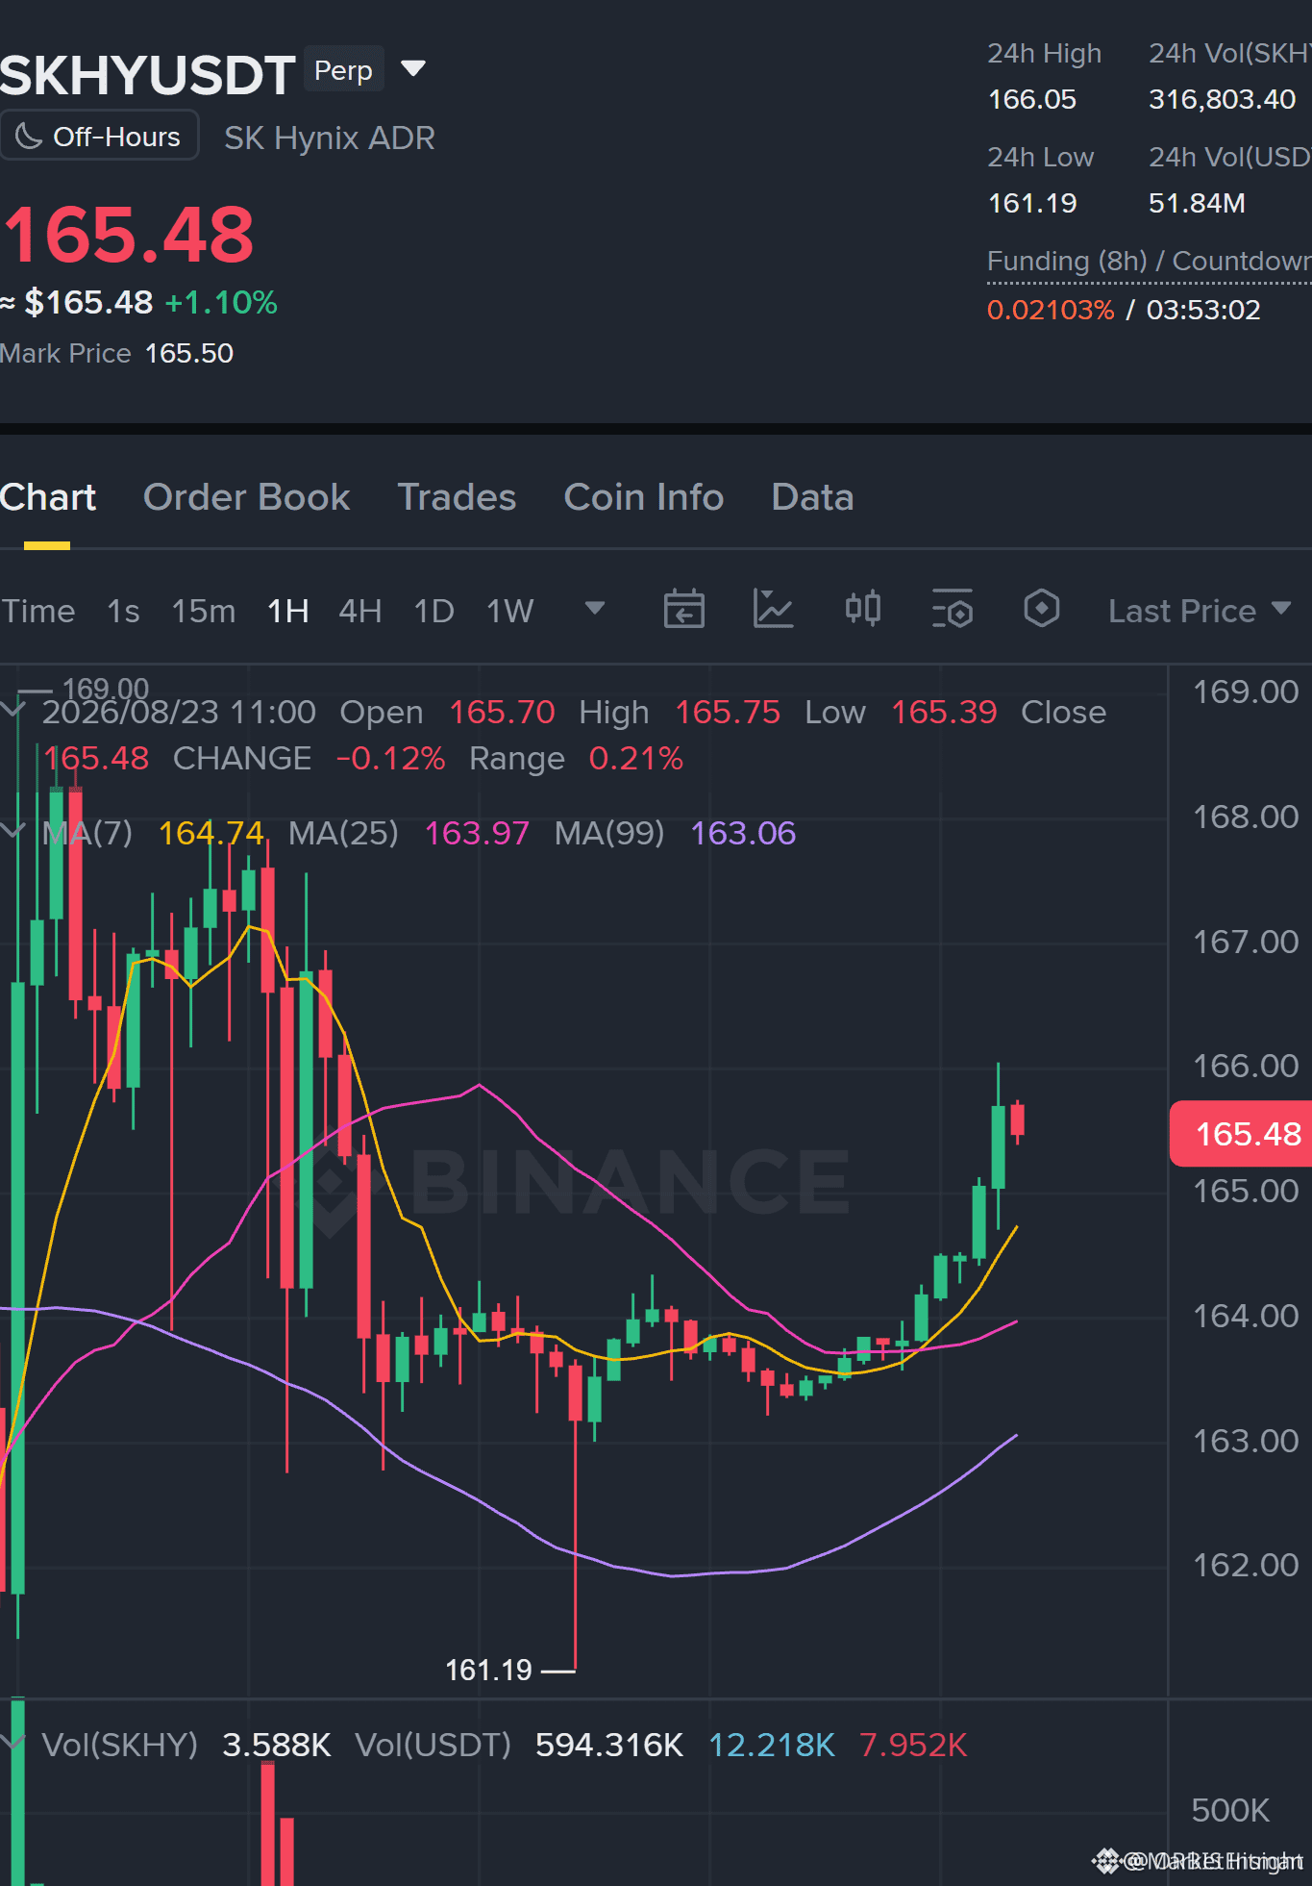Tap the 03:53:02 countdown timer
The width and height of the screenshot is (1312, 1886).
1203,310
